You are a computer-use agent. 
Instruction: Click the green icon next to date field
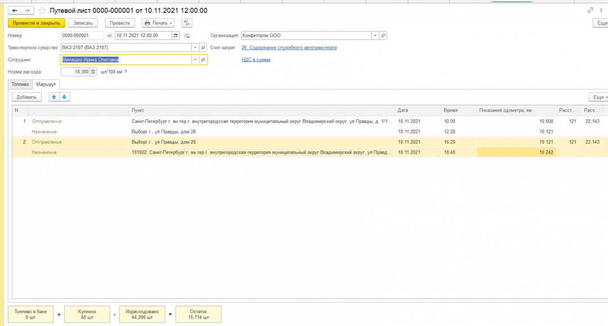point(187,35)
